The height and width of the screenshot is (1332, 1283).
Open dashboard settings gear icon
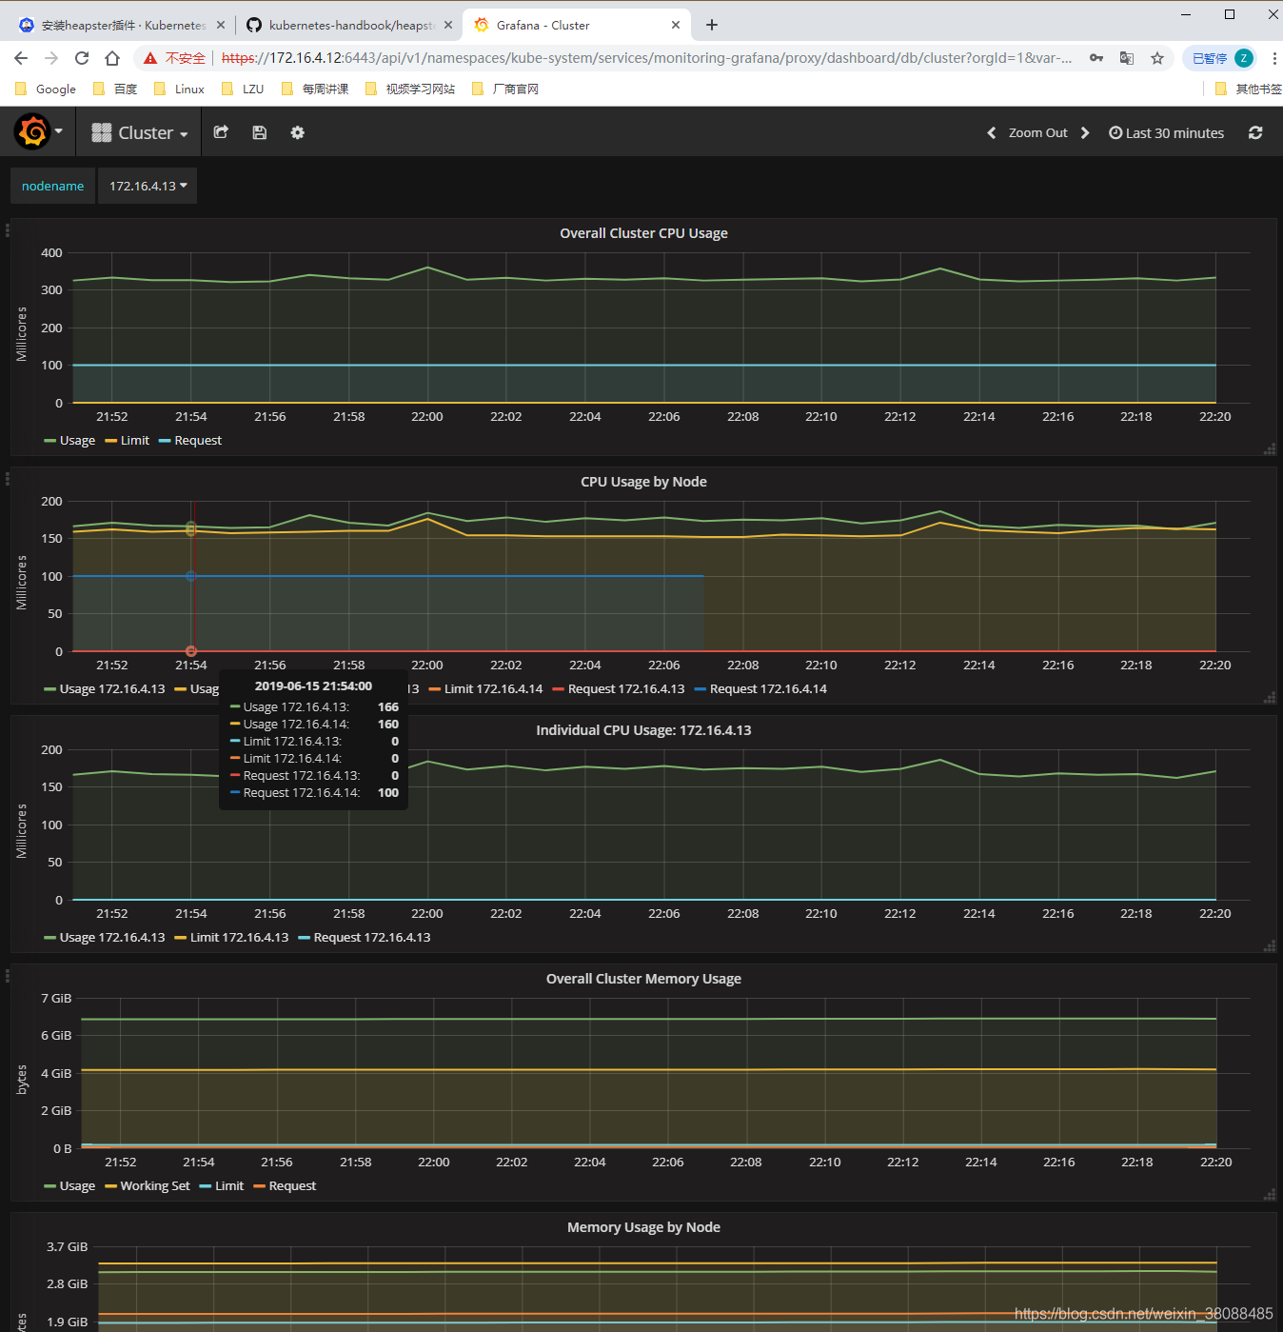(x=297, y=132)
